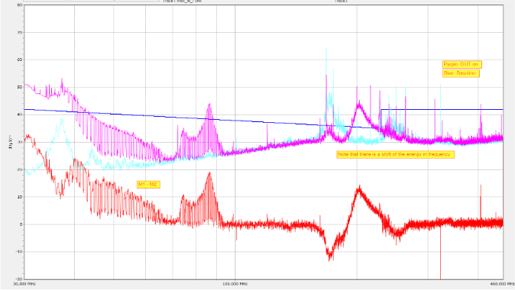515x290 pixels.
Task: Click the 'M1 - M2' trace label
Action: 148,185
